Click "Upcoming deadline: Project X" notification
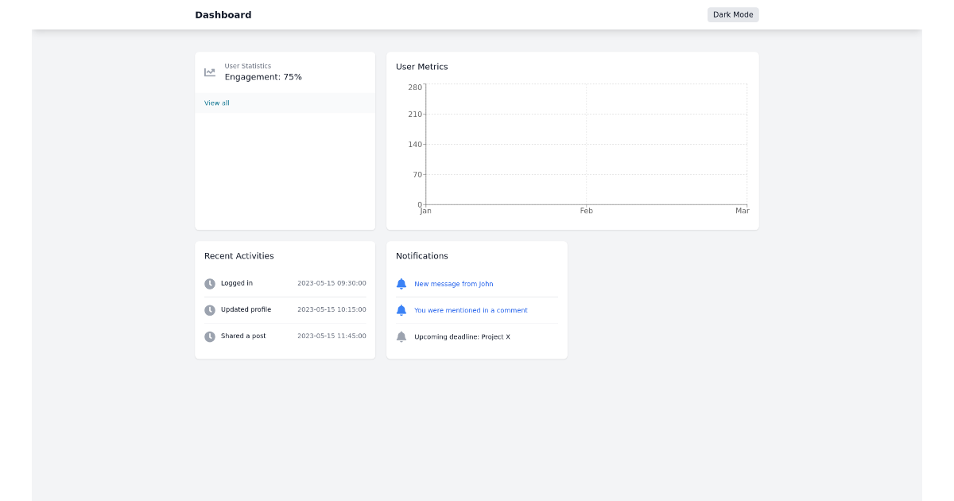 tap(462, 336)
